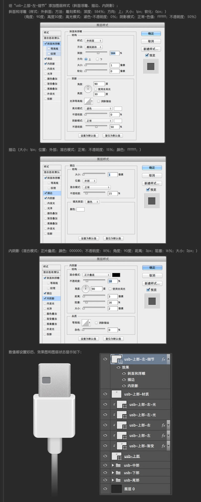Select 混合选项:默认 in 内阴影 dialog list
The width and height of the screenshot is (201, 502).
[52, 272]
